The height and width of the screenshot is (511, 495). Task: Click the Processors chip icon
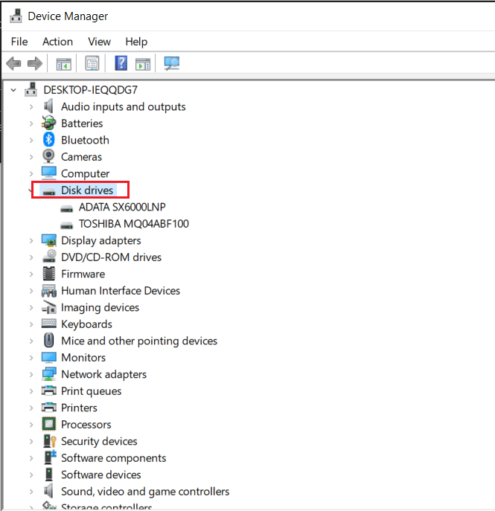click(49, 425)
